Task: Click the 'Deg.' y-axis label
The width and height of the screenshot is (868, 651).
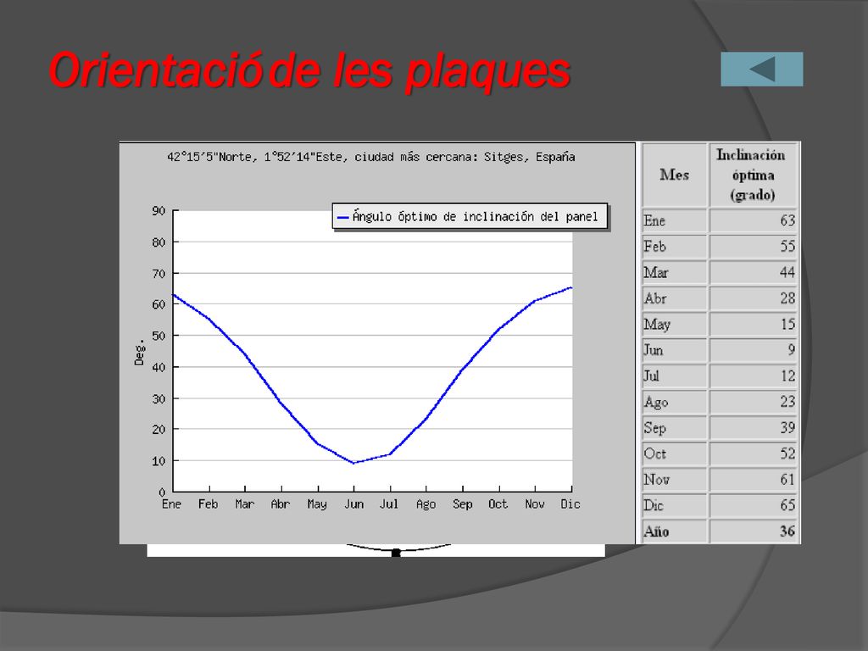Action: point(140,352)
